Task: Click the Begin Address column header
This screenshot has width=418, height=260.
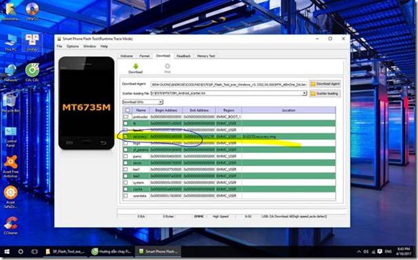Action: pos(166,110)
